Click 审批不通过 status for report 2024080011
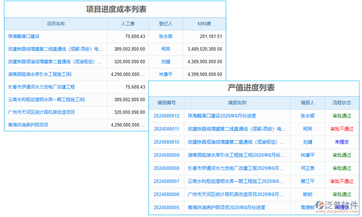362x217 pixels. coord(342,129)
